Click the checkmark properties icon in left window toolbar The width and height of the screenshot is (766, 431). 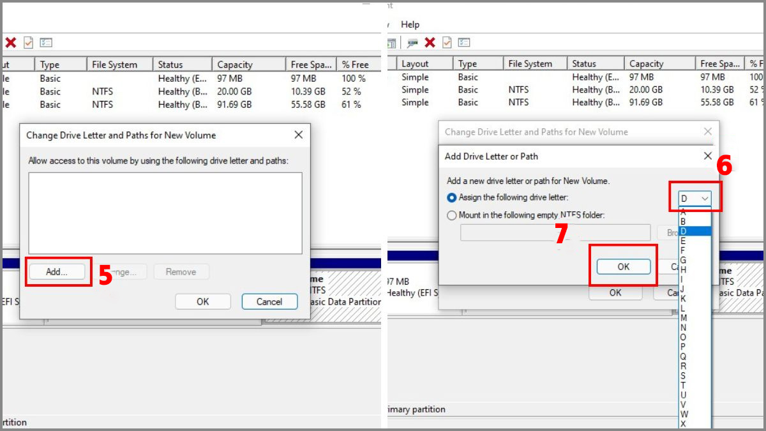29,43
